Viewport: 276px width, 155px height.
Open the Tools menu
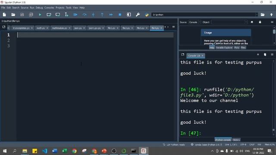(69, 8)
